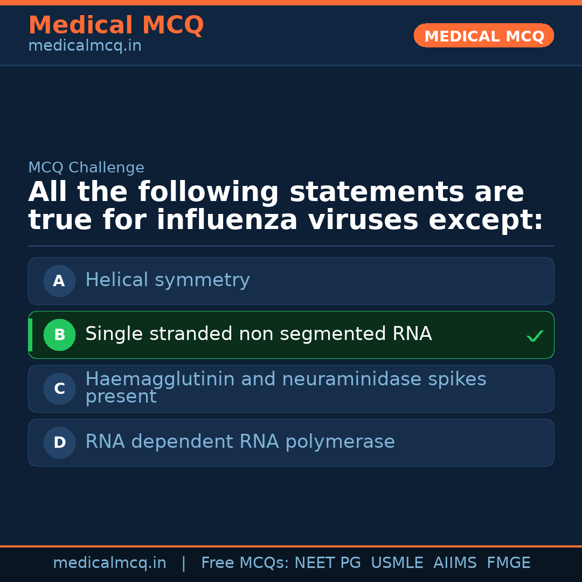Image resolution: width=582 pixels, height=582 pixels.
Task: Click the influenza viruses question heading
Action: pos(286,206)
